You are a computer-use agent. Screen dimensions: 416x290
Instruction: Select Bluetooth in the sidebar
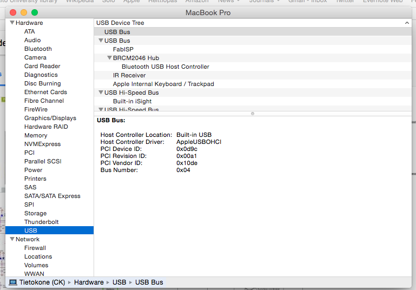coord(38,49)
